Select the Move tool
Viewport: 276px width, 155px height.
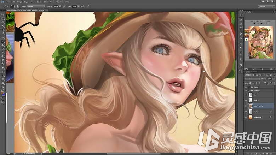point(2,14)
